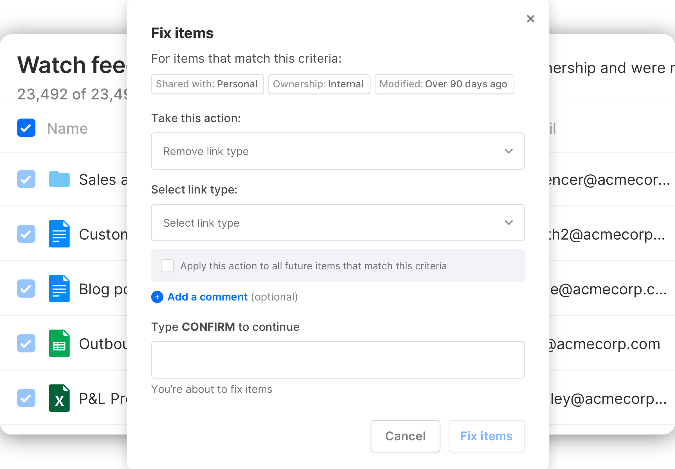675x469 pixels.
Task: Close the Fix items dialog
Action: pos(530,19)
